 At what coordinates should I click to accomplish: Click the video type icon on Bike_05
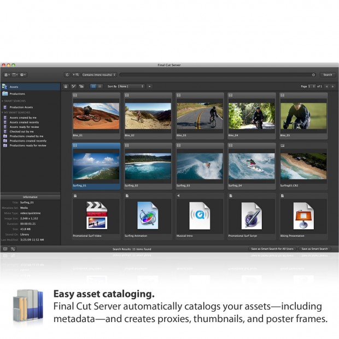pyautogui.click(x=282, y=95)
